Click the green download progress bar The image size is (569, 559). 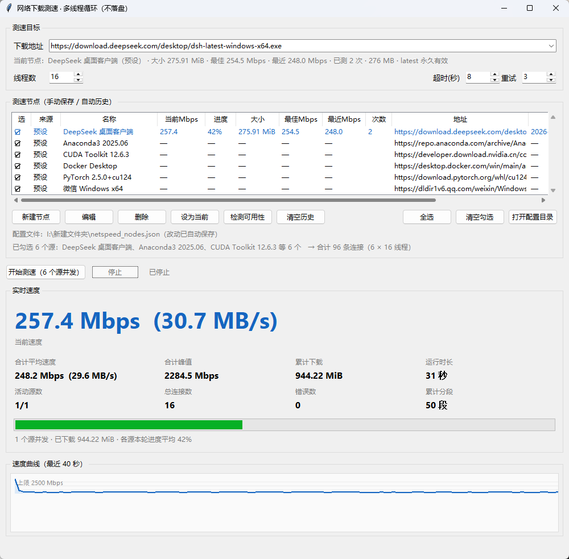[x=129, y=425]
